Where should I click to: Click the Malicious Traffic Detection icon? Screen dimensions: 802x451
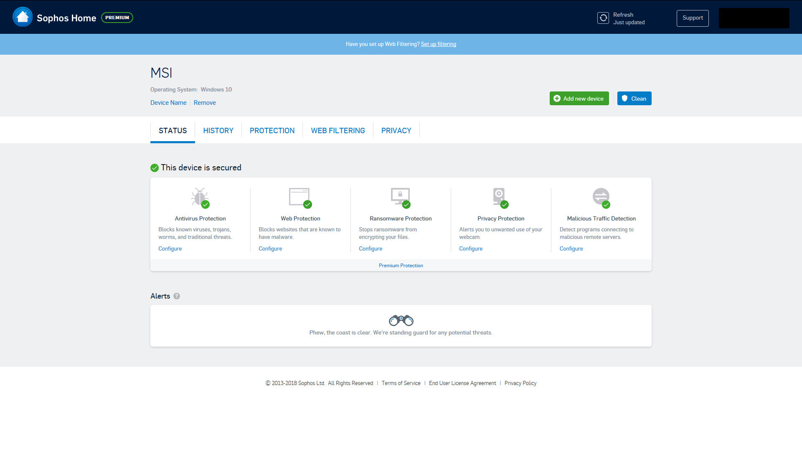pos(601,198)
